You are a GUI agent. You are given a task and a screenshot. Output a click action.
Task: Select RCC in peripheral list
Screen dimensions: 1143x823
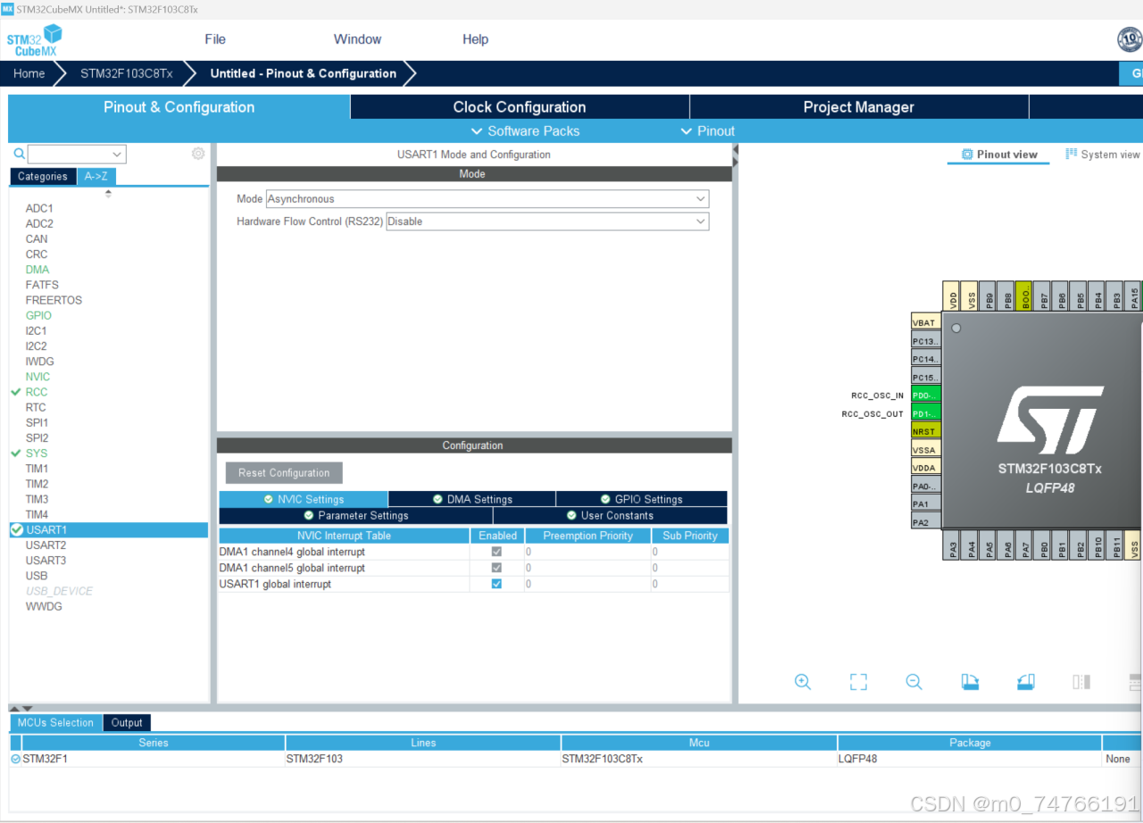37,392
